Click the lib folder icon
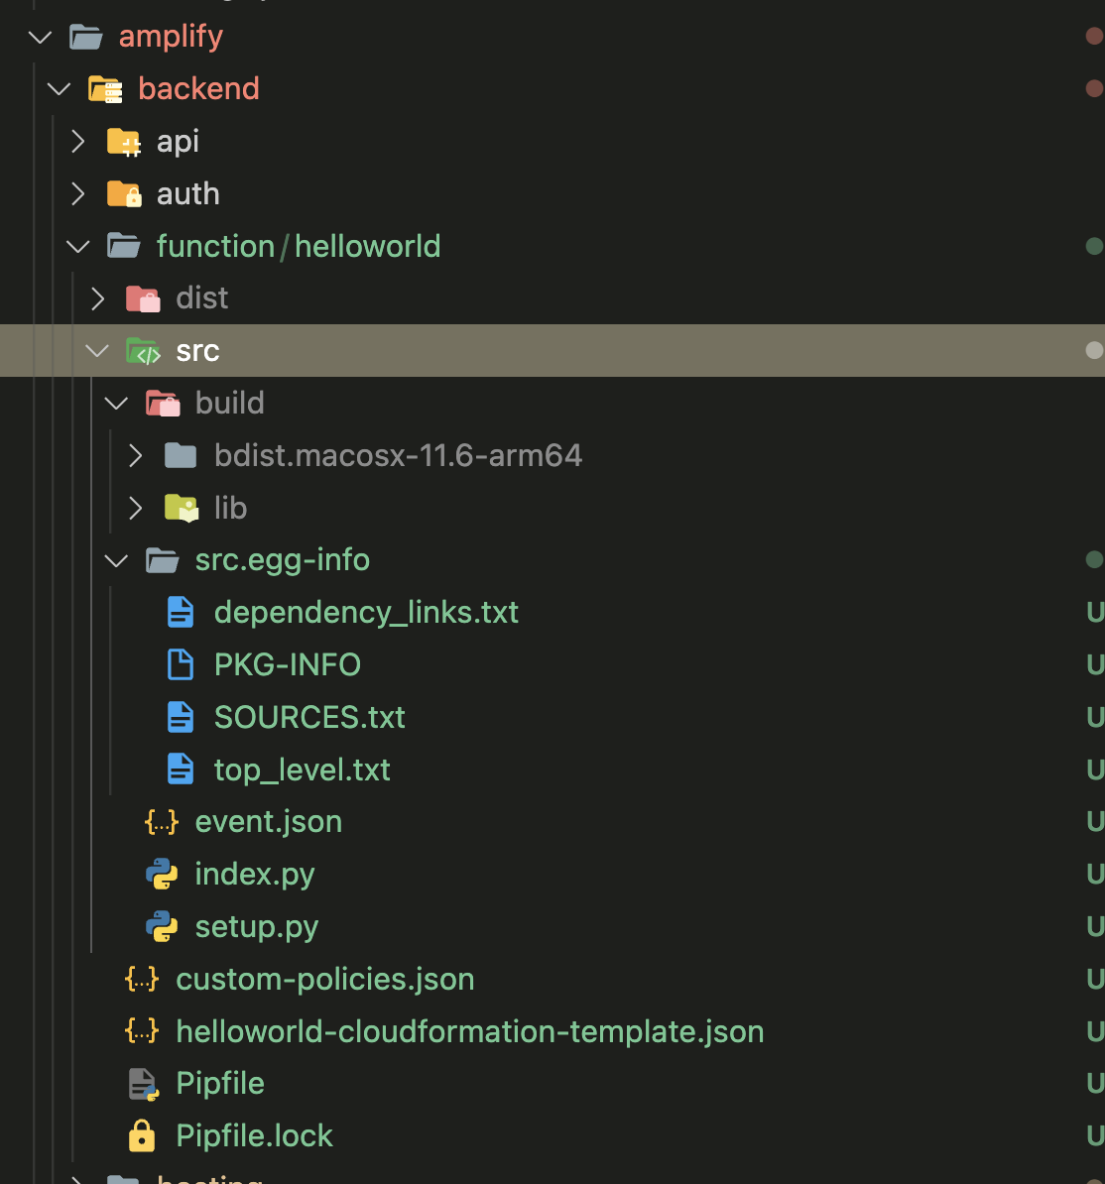1105x1184 pixels. point(182,508)
